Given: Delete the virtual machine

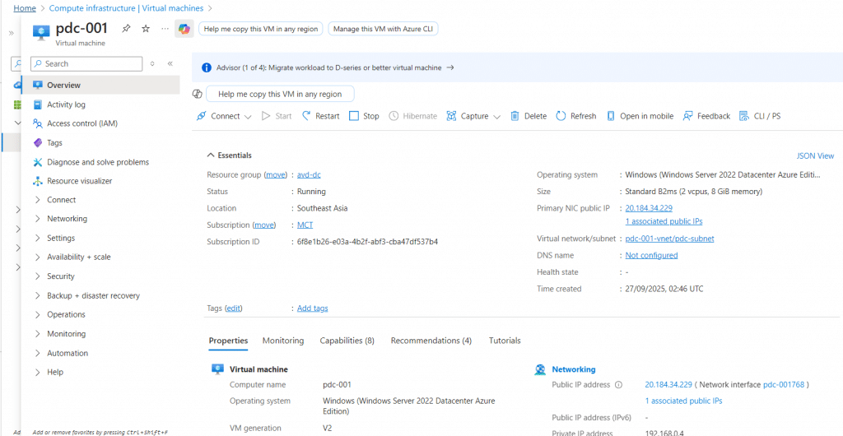Looking at the screenshot, I should [x=528, y=116].
